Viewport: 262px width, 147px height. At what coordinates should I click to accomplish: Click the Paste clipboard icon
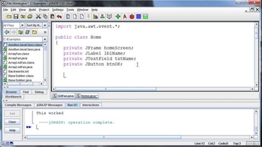pyautogui.click(x=52, y=16)
